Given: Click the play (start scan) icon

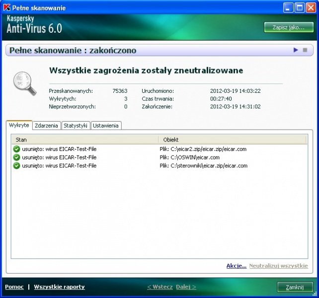Looking at the screenshot, I should [296, 50].
